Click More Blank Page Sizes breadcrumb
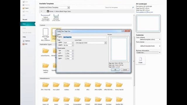The width and height of the screenshot is (187, 105). coord(63,11)
